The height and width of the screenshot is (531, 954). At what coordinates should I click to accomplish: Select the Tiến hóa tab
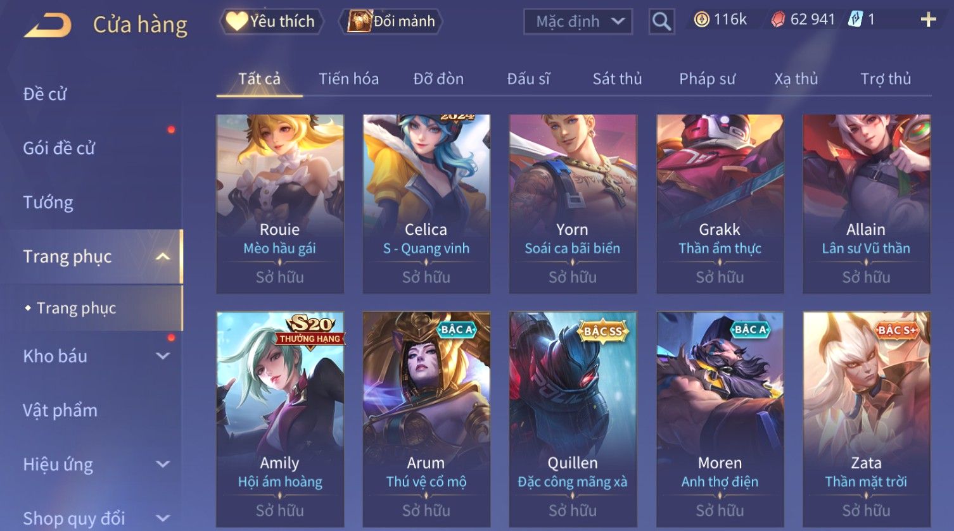click(x=348, y=78)
